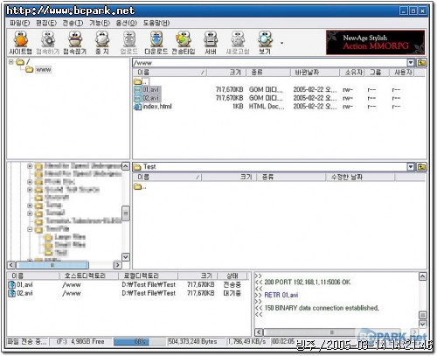The width and height of the screenshot is (437, 356).
Task: Open the small arrow next to 보기 icon
Action: (x=281, y=43)
